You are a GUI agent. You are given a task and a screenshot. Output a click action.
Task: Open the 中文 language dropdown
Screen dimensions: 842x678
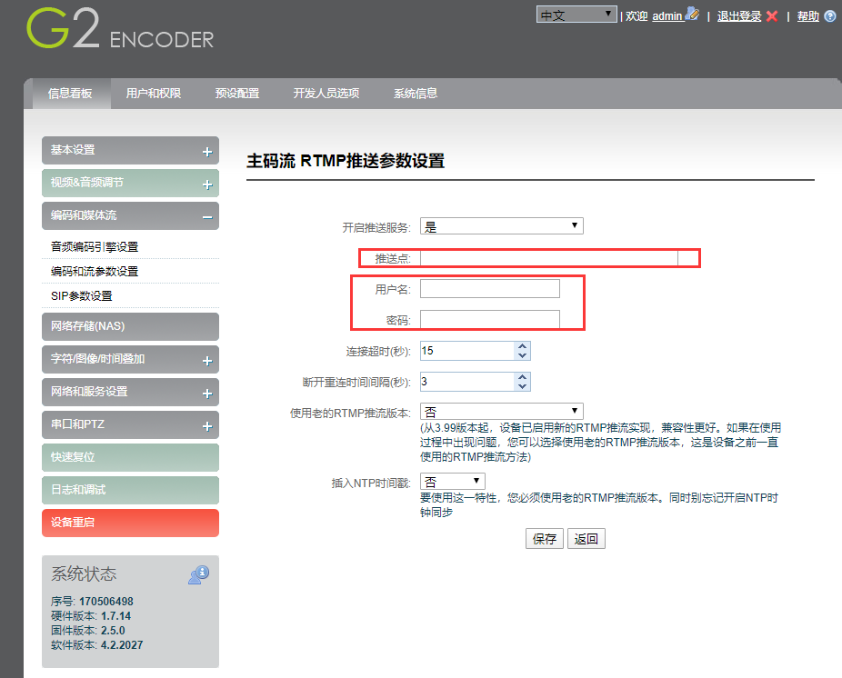click(x=576, y=15)
